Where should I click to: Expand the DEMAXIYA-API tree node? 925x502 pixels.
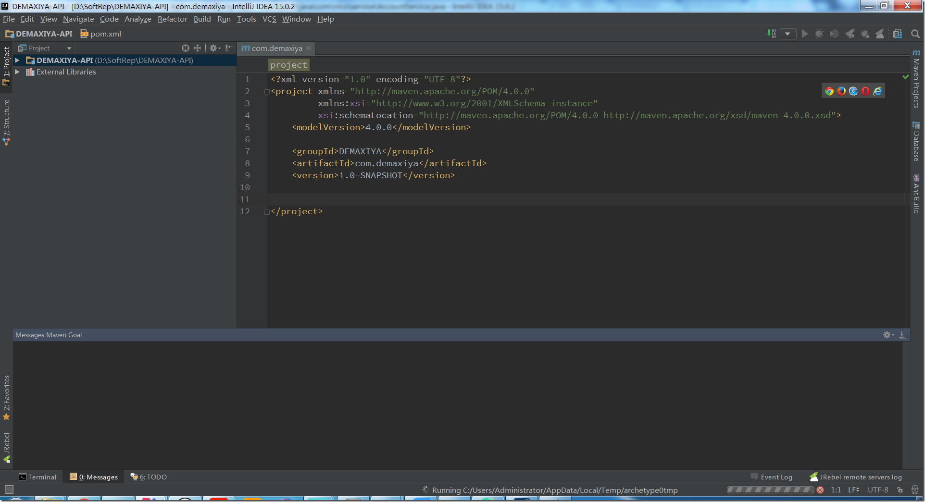point(17,60)
